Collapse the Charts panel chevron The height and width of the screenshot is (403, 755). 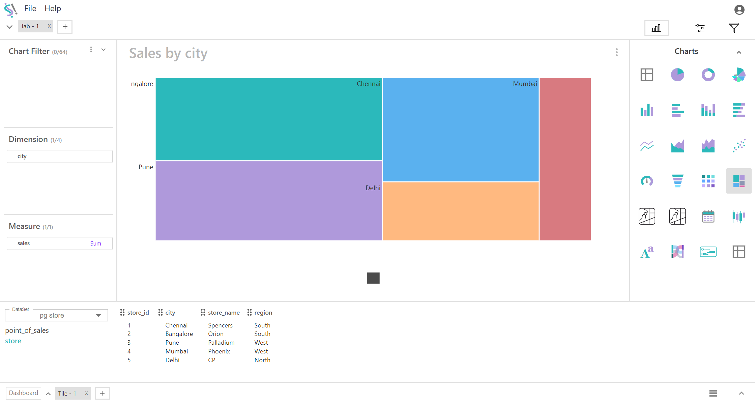point(739,52)
